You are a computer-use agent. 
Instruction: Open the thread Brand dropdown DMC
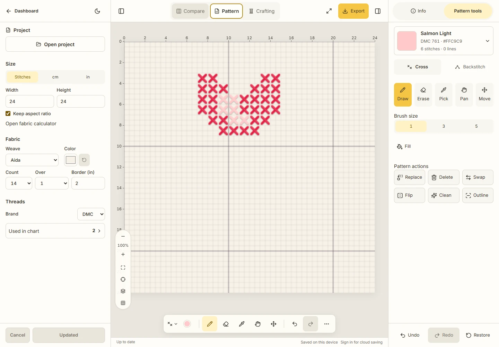tap(91, 214)
